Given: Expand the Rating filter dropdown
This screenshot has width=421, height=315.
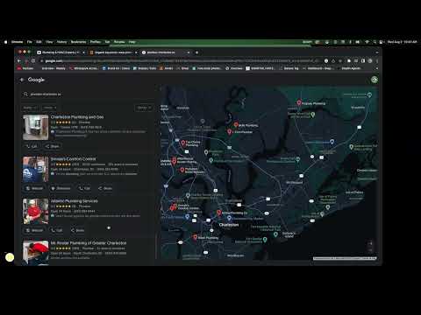Looking at the screenshot, I should (30, 108).
